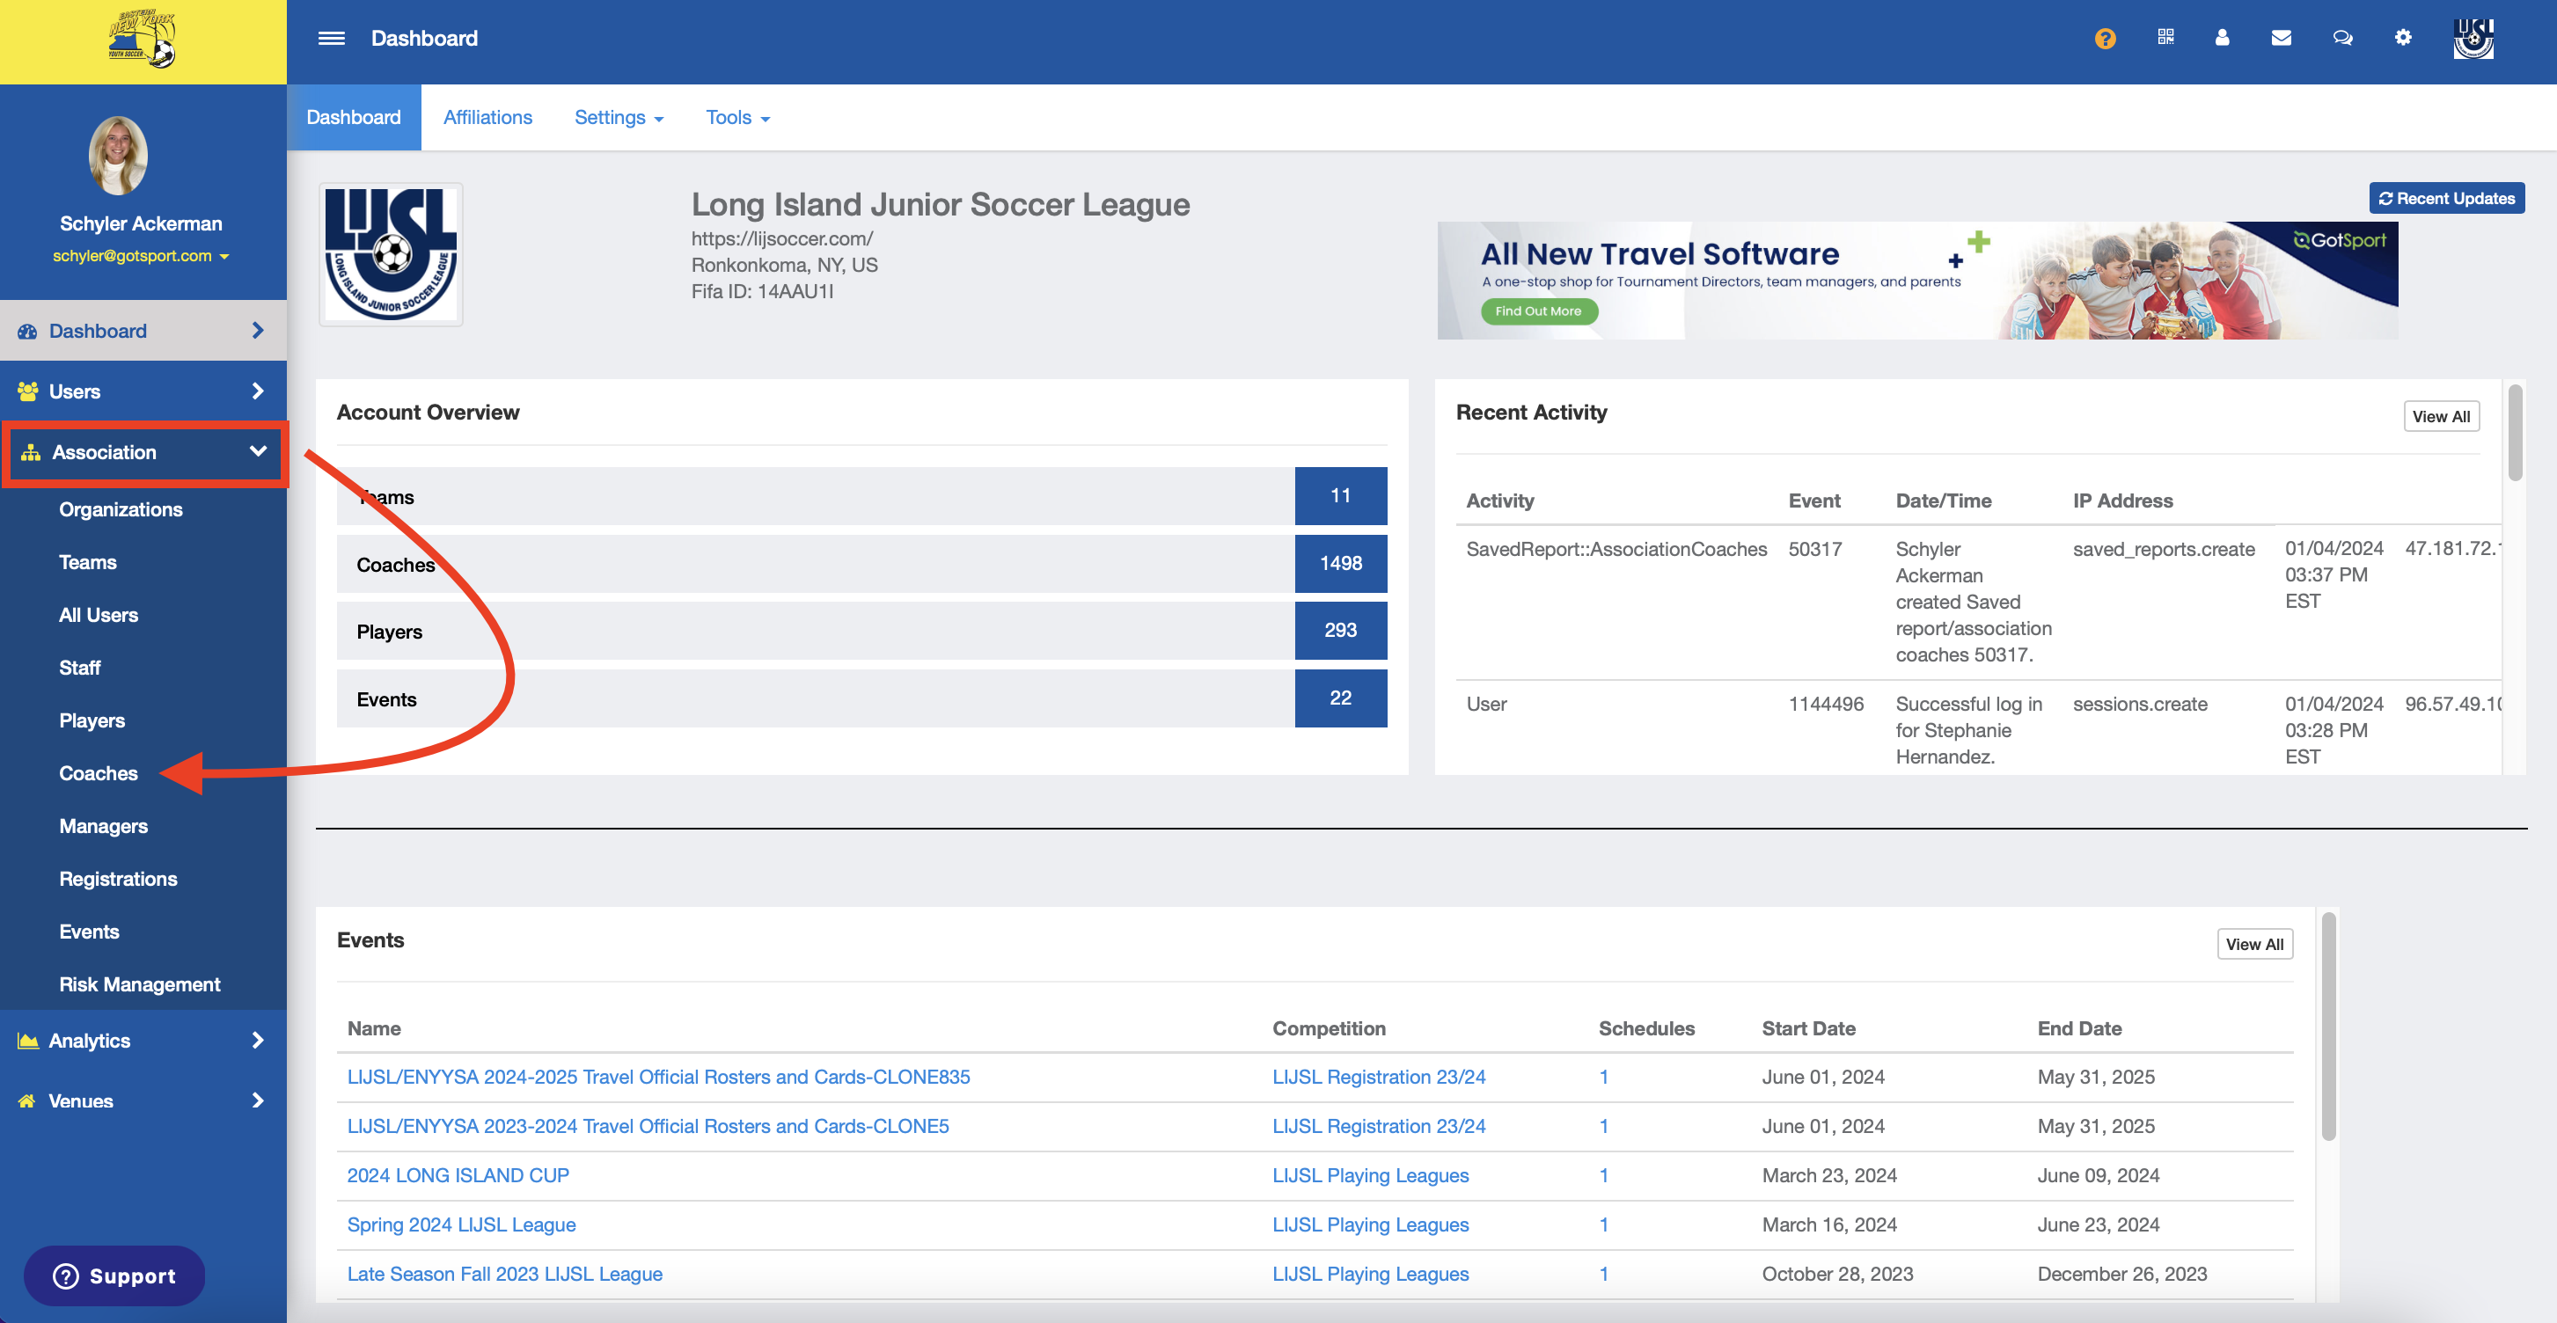Viewport: 2557px width, 1323px height.
Task: Open LIJSL/ENYYSA 2023-2024 Travel Official Rosters event
Action: (x=648, y=1125)
